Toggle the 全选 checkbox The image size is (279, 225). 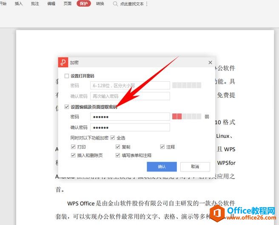coord(113,138)
